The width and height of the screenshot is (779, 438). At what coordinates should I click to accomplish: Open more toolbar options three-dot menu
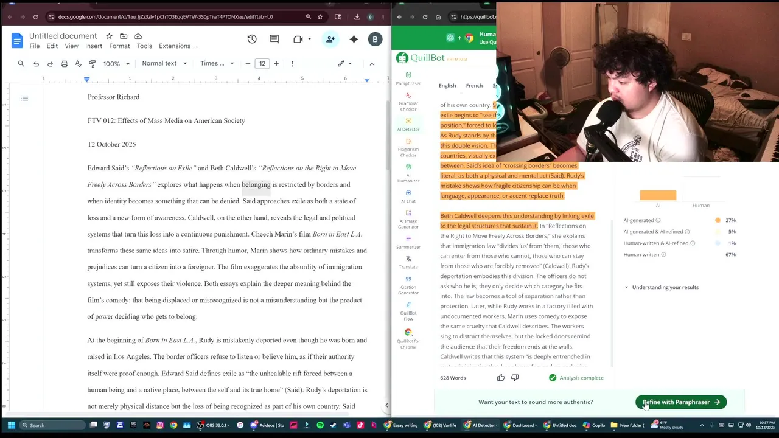292,63
